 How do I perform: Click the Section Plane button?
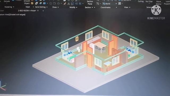tap(90, 3)
